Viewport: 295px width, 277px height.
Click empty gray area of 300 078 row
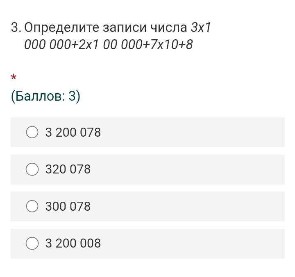pos(188,206)
